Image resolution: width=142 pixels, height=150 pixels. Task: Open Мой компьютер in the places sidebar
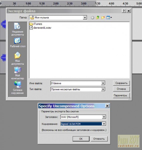pyautogui.click(x=17, y=73)
